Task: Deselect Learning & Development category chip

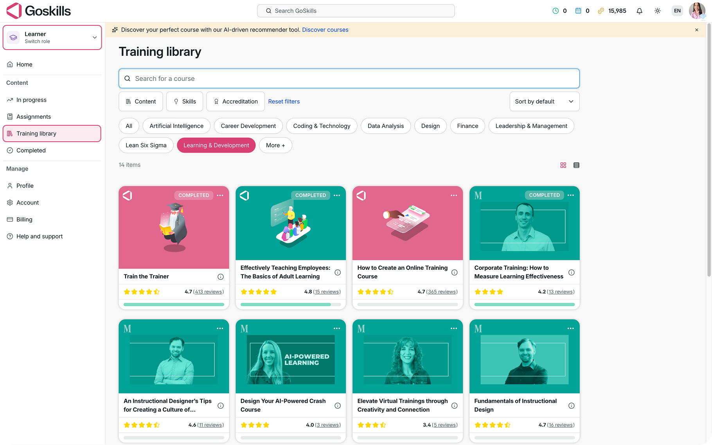Action: (x=216, y=145)
